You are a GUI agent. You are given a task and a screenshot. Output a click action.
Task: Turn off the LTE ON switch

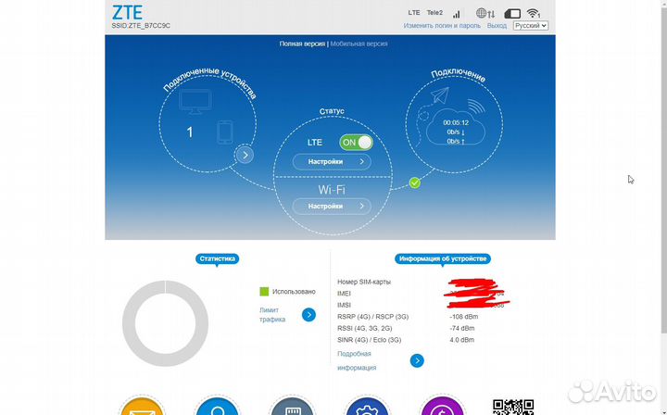(x=356, y=143)
